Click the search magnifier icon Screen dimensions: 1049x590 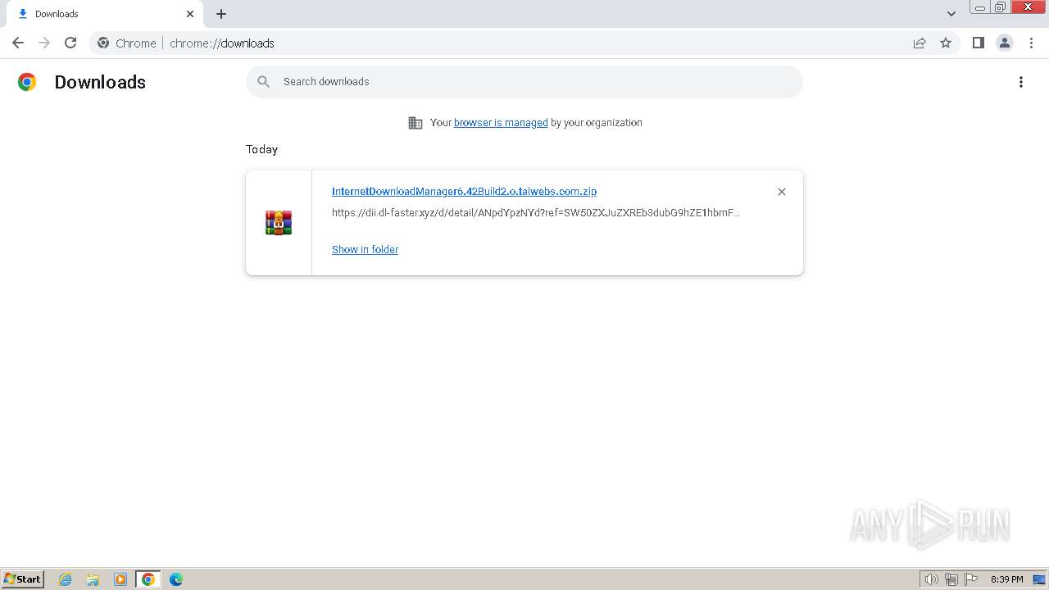263,82
